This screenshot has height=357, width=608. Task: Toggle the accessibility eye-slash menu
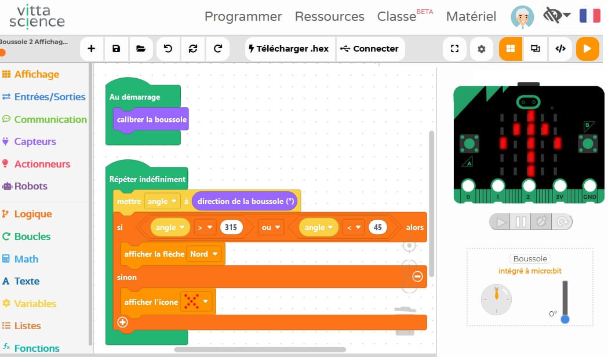(556, 16)
